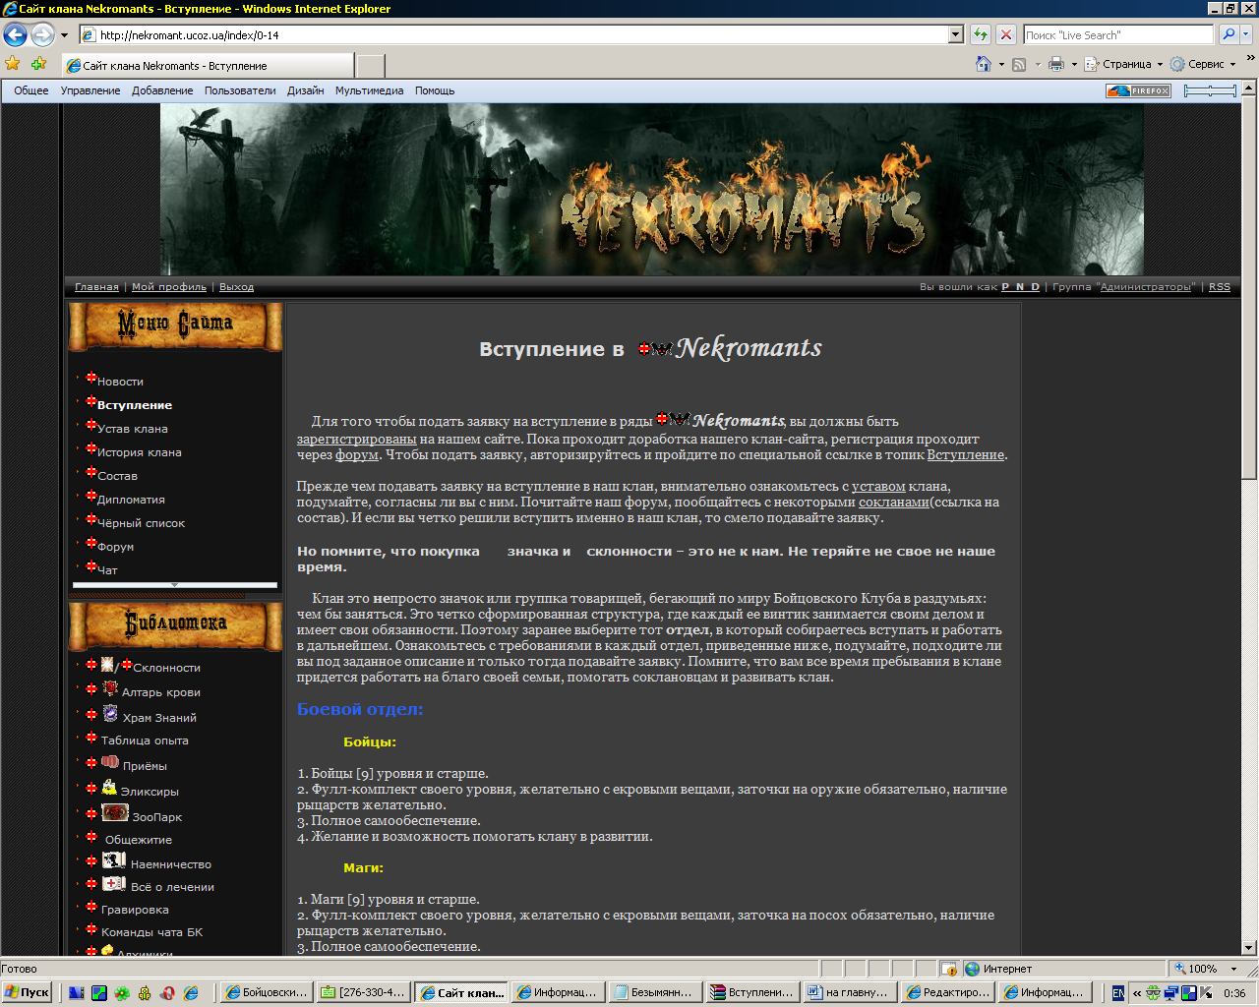Open the уставом link in article text

878,487
